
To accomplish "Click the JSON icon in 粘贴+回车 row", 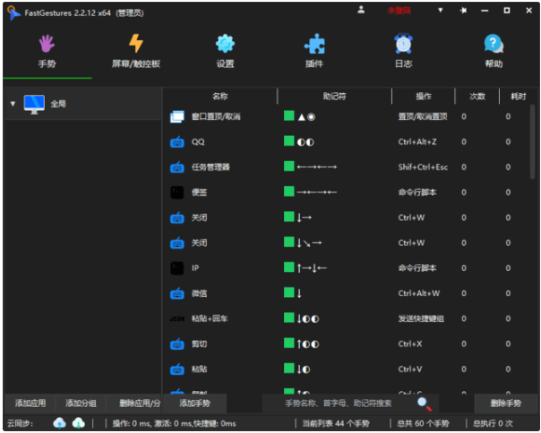I will coord(177,318).
